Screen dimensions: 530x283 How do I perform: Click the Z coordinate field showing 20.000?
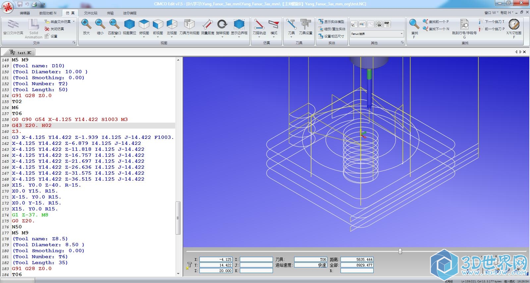coord(216,271)
